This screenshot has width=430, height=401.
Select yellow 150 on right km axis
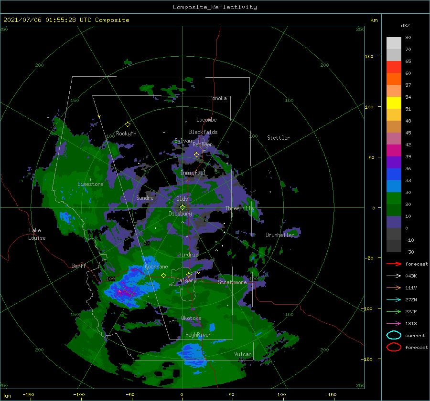(x=369, y=56)
